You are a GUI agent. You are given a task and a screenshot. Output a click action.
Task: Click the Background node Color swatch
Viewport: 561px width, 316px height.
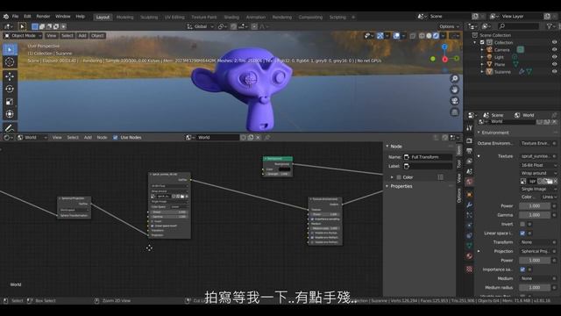click(284, 169)
